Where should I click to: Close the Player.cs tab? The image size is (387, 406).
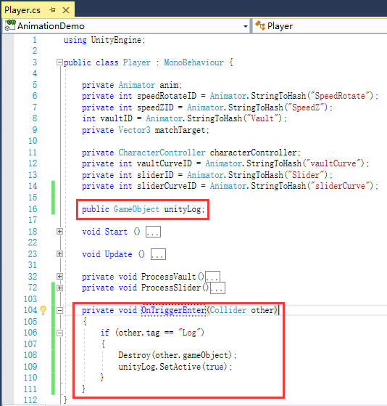(x=66, y=10)
